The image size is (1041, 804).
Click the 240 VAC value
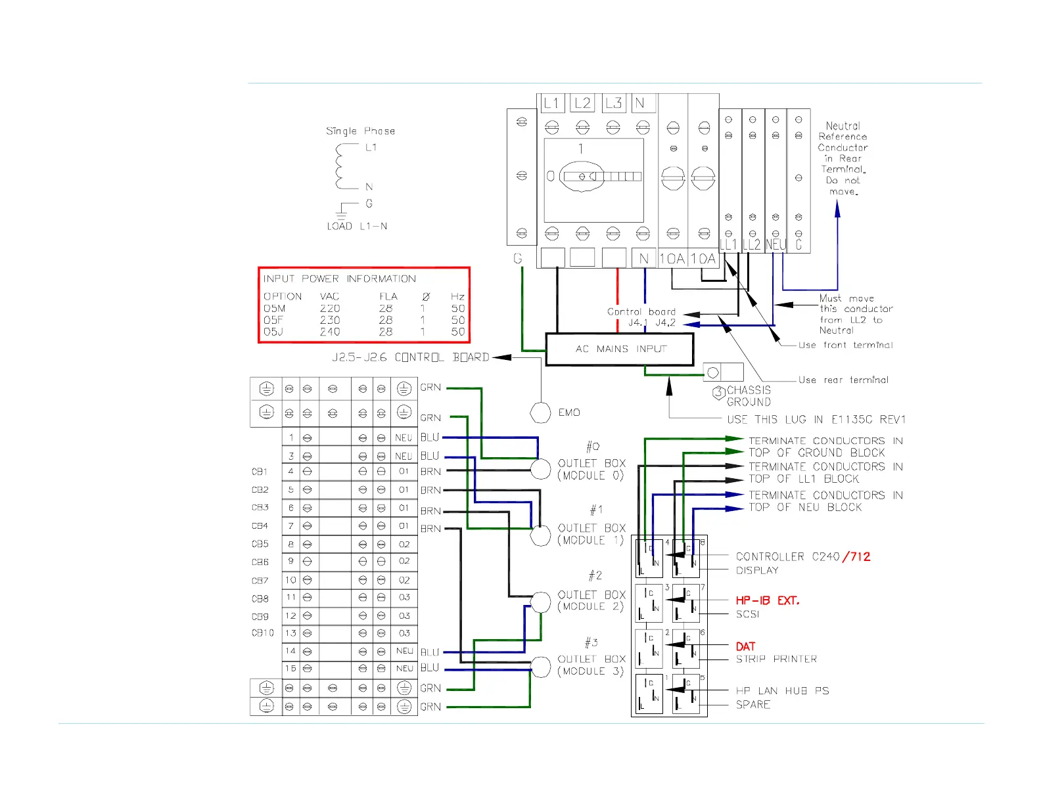(330, 332)
